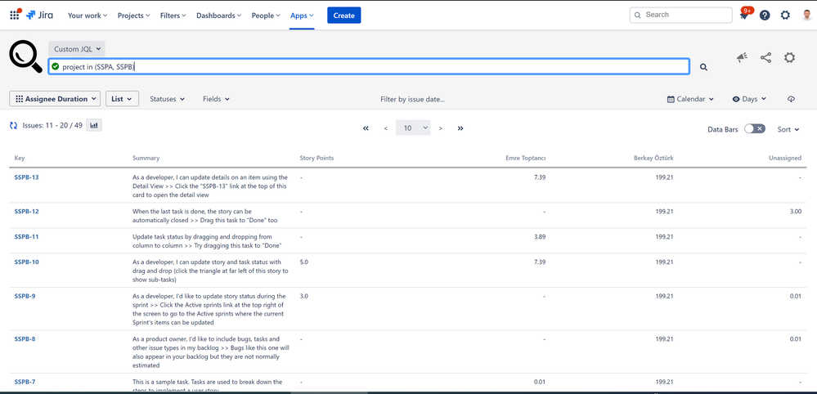Run the JQL search magnifier icon
This screenshot has width=817, height=394.
click(703, 67)
